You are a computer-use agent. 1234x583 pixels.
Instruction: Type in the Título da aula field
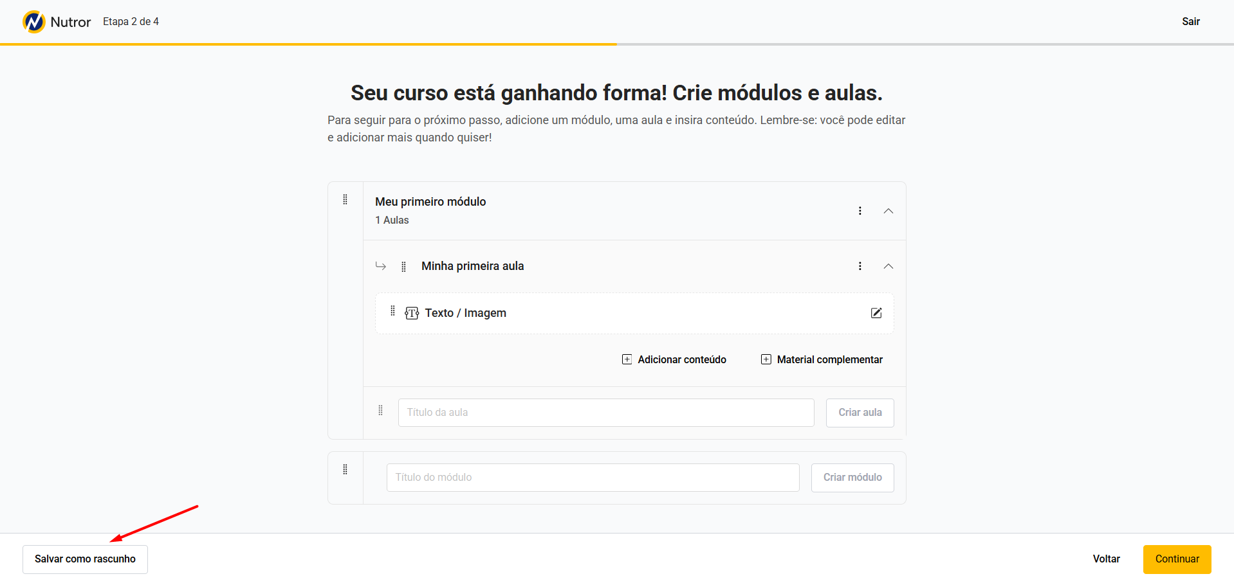click(x=605, y=413)
